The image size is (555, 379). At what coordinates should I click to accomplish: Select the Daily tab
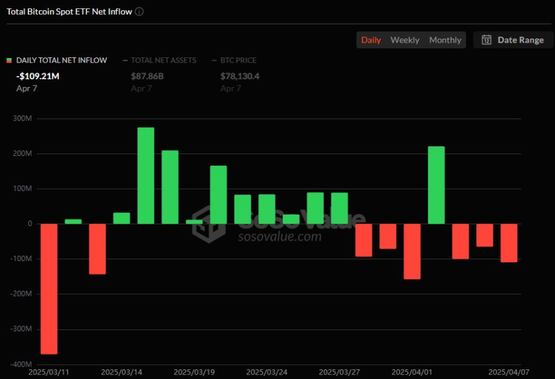tap(371, 40)
